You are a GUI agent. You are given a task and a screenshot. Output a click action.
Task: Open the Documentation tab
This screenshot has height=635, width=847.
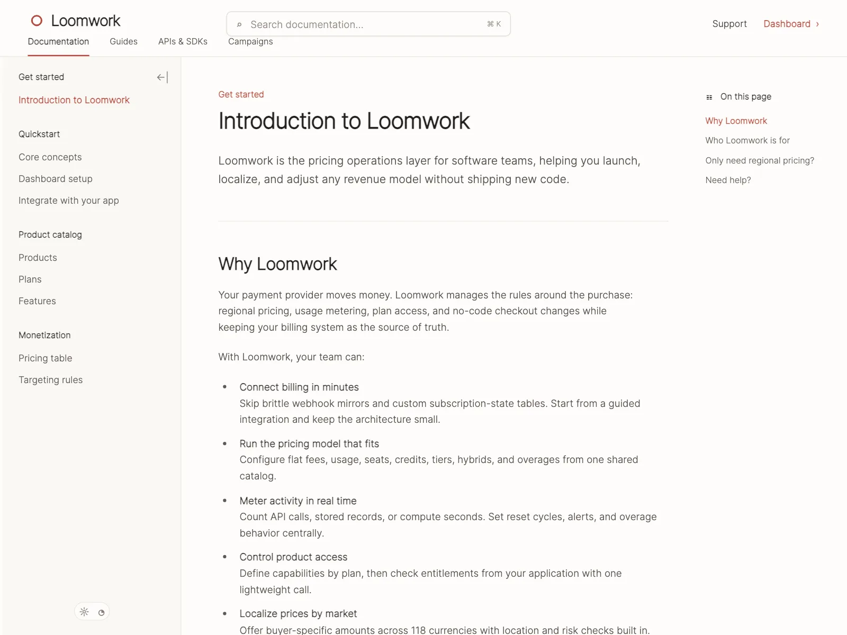[58, 41]
